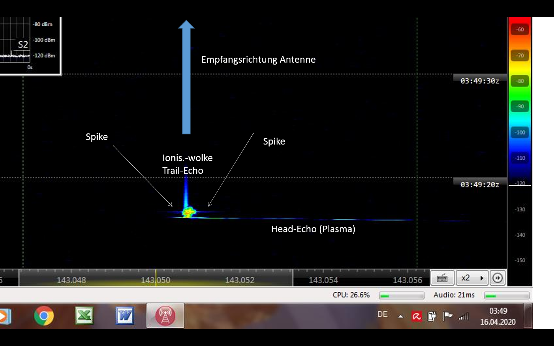Image resolution: width=554 pixels, height=346 pixels.
Task: Click the power plug tray icon
Action: [x=432, y=316]
